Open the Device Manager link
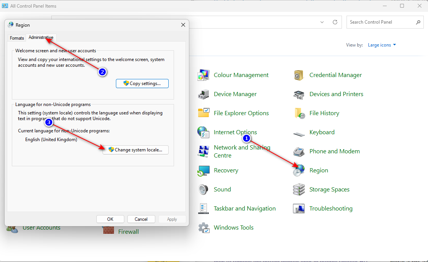428x262 pixels. 235,94
